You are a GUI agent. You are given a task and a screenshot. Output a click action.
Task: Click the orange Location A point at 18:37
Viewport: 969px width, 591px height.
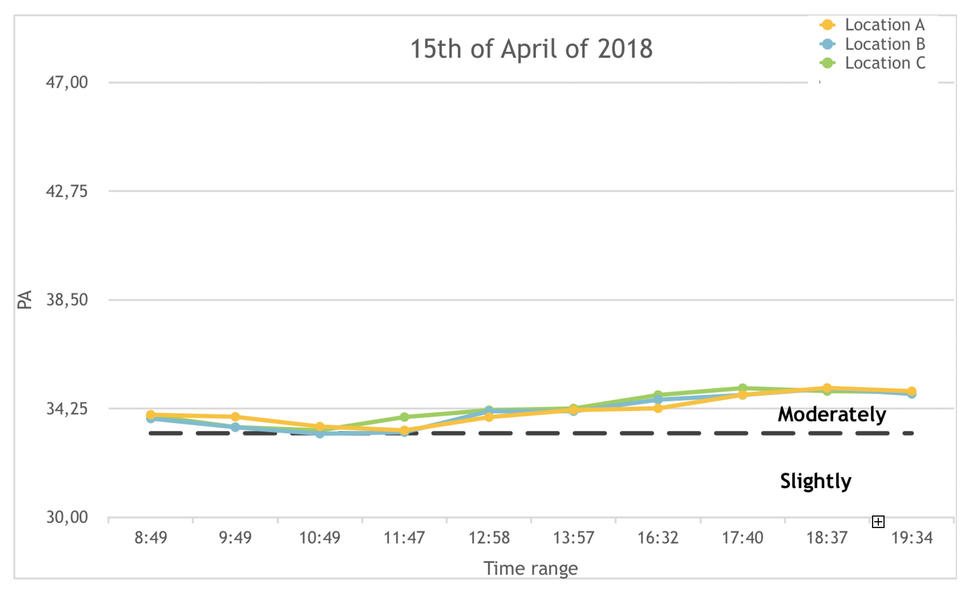827,389
